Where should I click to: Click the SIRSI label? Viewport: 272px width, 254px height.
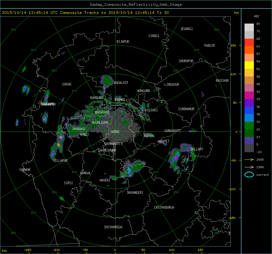(x=68, y=183)
